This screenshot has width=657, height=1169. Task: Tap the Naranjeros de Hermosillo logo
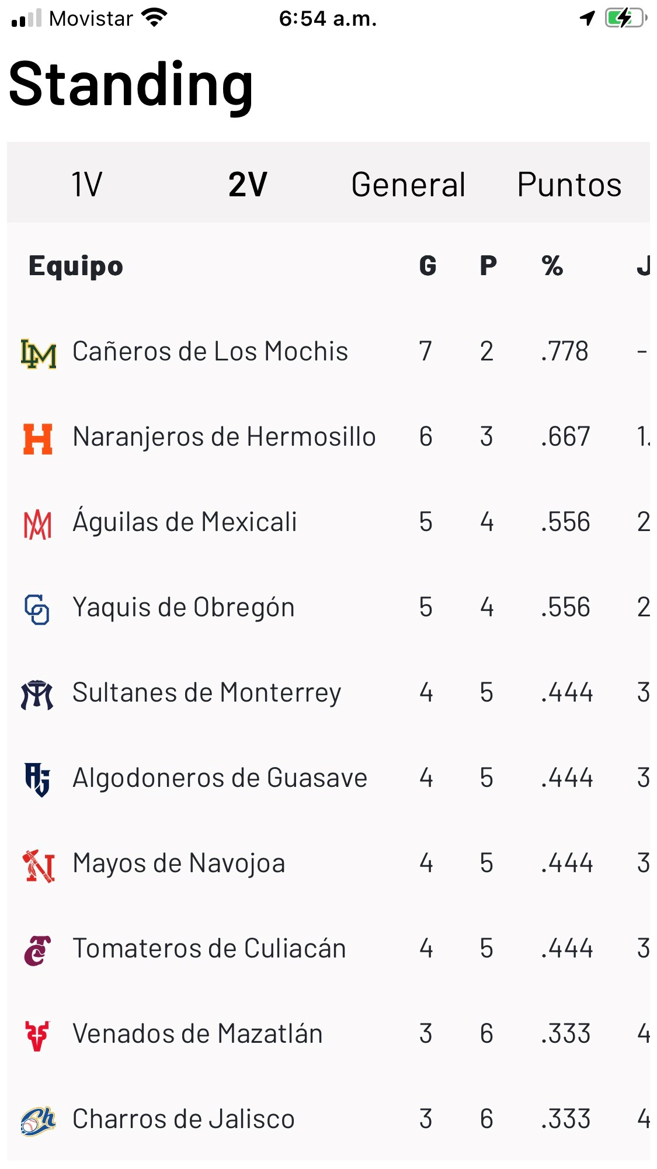point(38,439)
